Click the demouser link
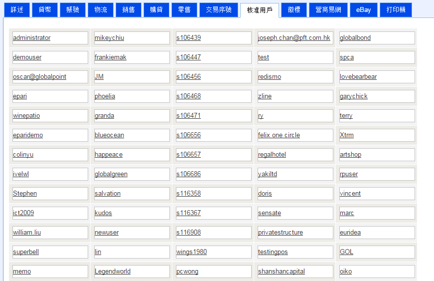Viewport: 434px width, 281px height. (x=27, y=57)
